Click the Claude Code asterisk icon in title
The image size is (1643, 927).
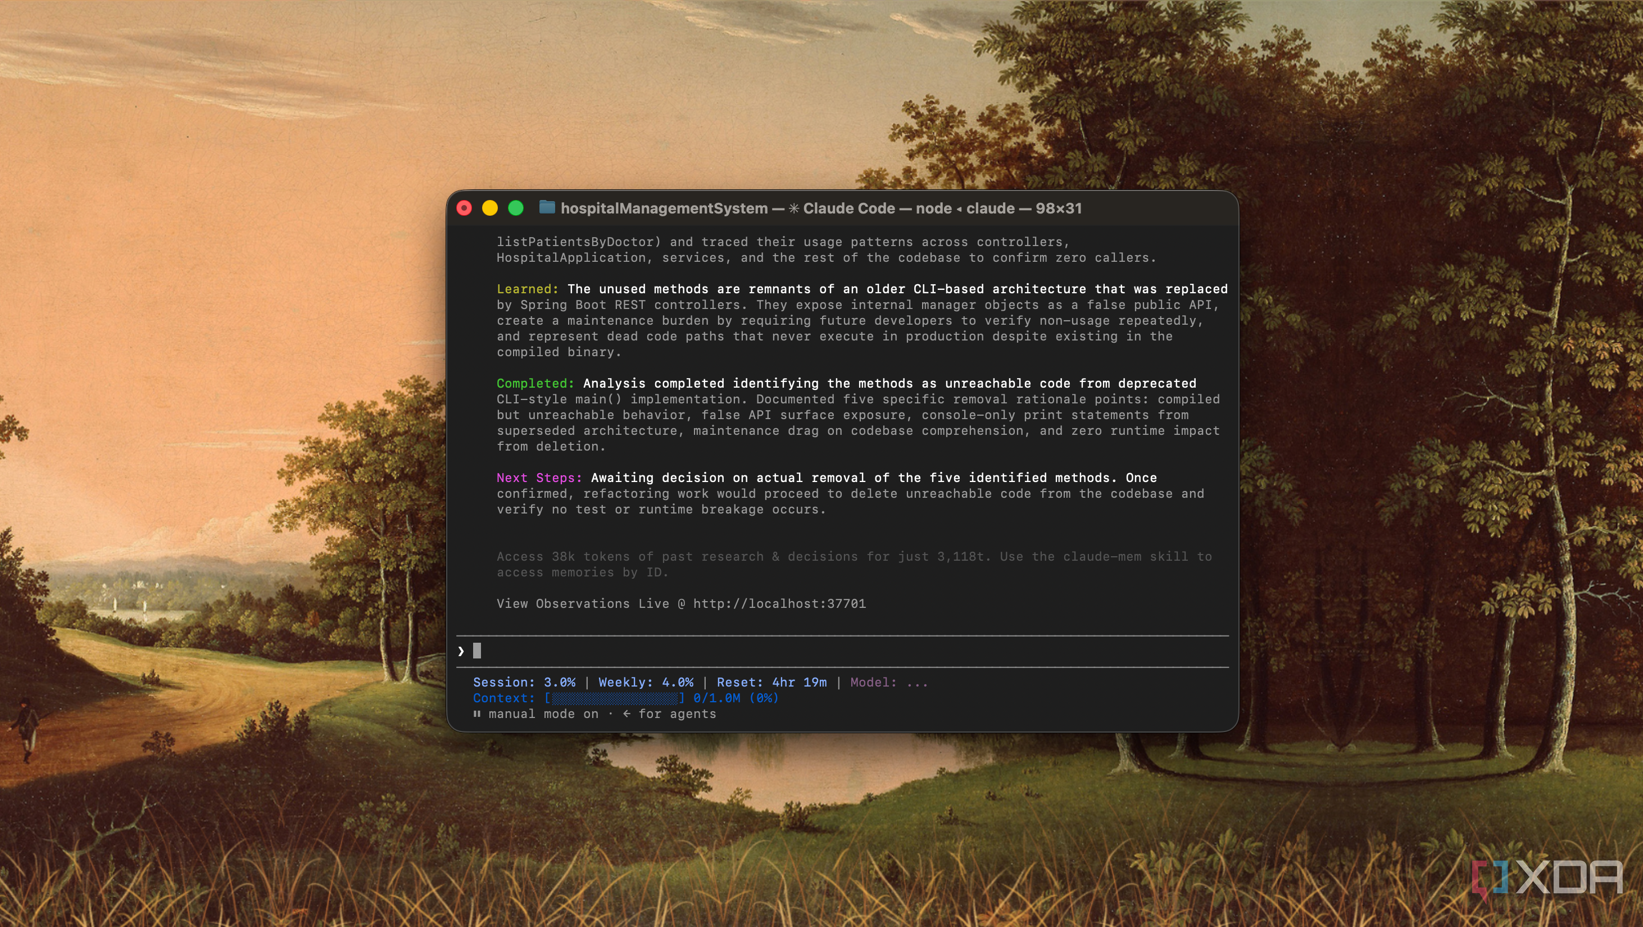pos(793,208)
